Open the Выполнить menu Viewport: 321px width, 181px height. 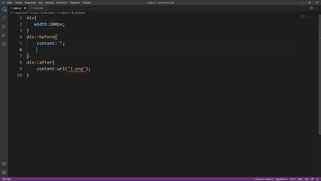point(62,3)
